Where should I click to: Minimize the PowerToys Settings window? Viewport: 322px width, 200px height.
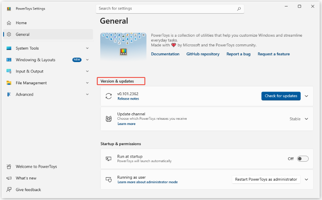[286, 6]
